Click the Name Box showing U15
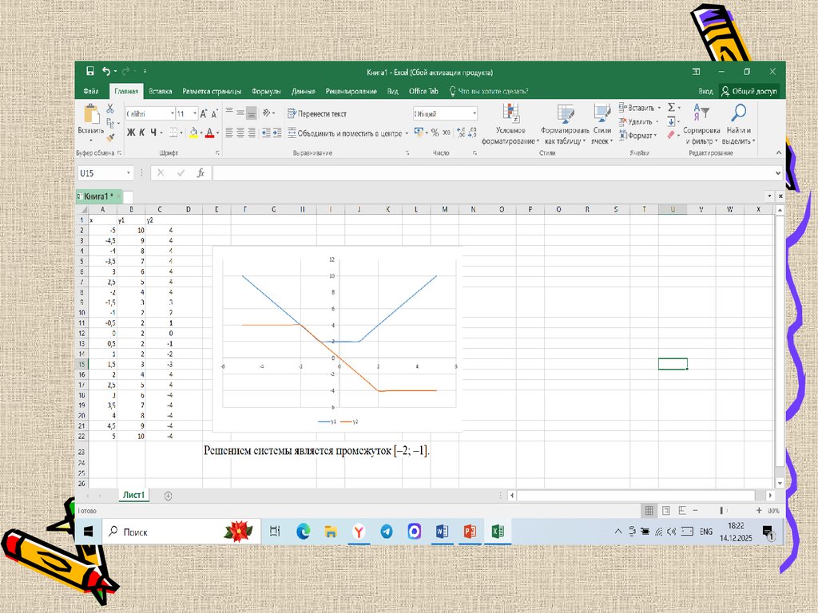 pos(105,173)
